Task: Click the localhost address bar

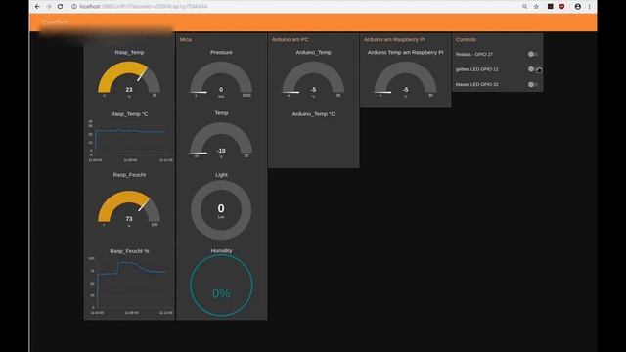Action: (295, 7)
